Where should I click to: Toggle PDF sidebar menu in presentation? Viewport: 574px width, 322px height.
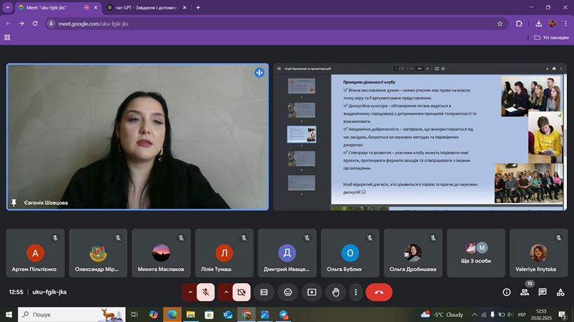coord(279,69)
